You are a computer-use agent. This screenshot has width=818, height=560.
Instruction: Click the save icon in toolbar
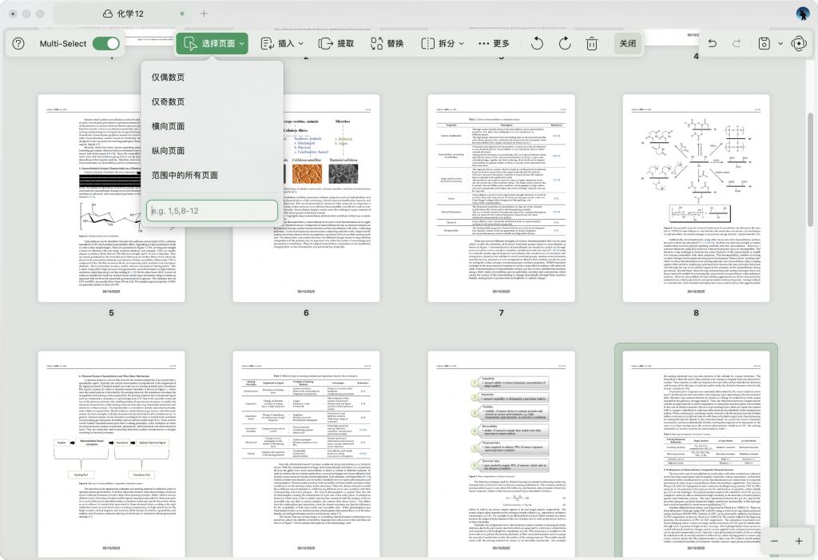[x=764, y=44]
